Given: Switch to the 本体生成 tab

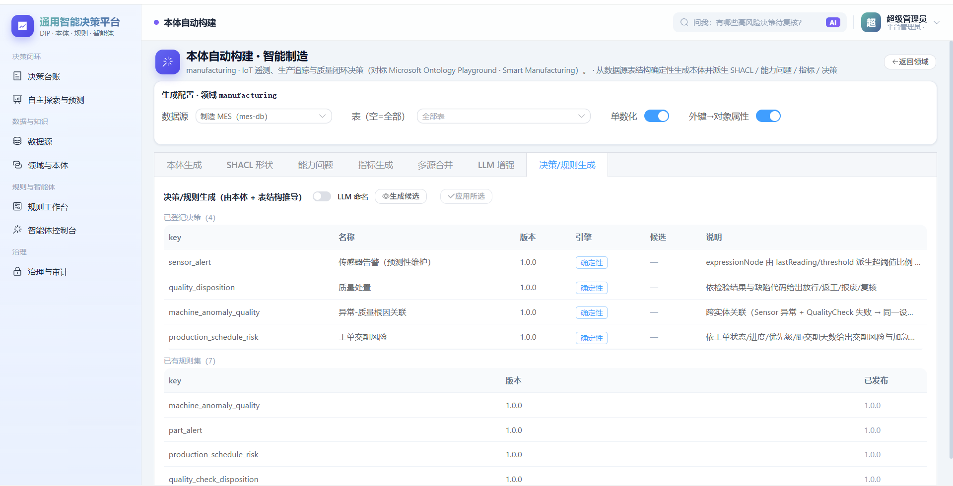Looking at the screenshot, I should point(184,165).
